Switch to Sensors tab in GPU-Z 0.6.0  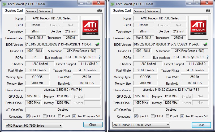click(31, 11)
